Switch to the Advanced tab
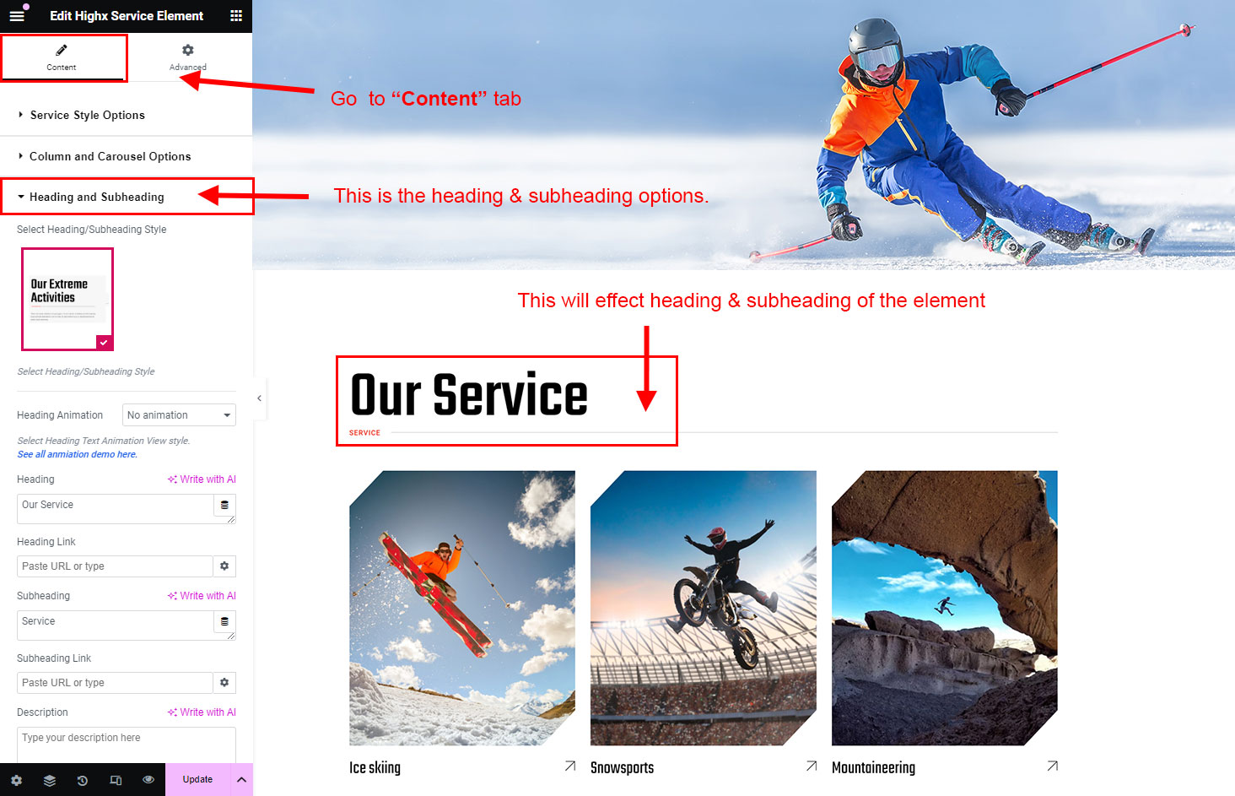This screenshot has height=796, width=1235. point(187,57)
